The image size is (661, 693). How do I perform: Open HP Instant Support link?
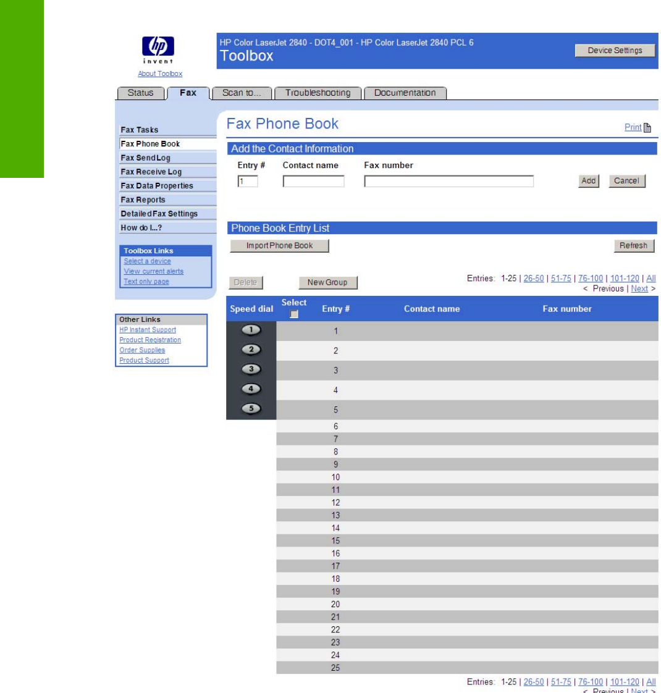point(148,330)
